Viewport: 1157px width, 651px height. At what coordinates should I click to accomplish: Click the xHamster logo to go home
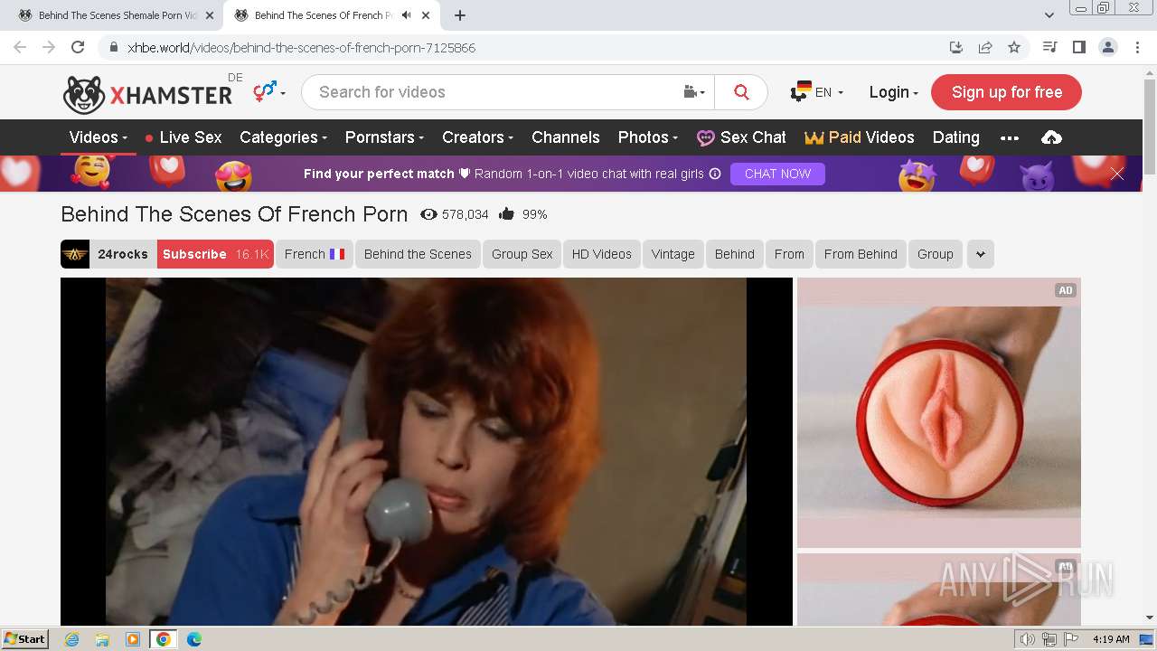(x=147, y=93)
